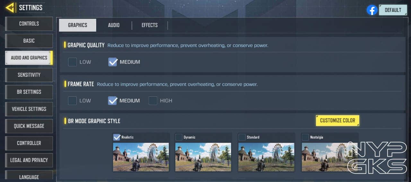411x182 pixels.
Task: Toggle Medium graphic quality checkbox
Action: tap(113, 62)
